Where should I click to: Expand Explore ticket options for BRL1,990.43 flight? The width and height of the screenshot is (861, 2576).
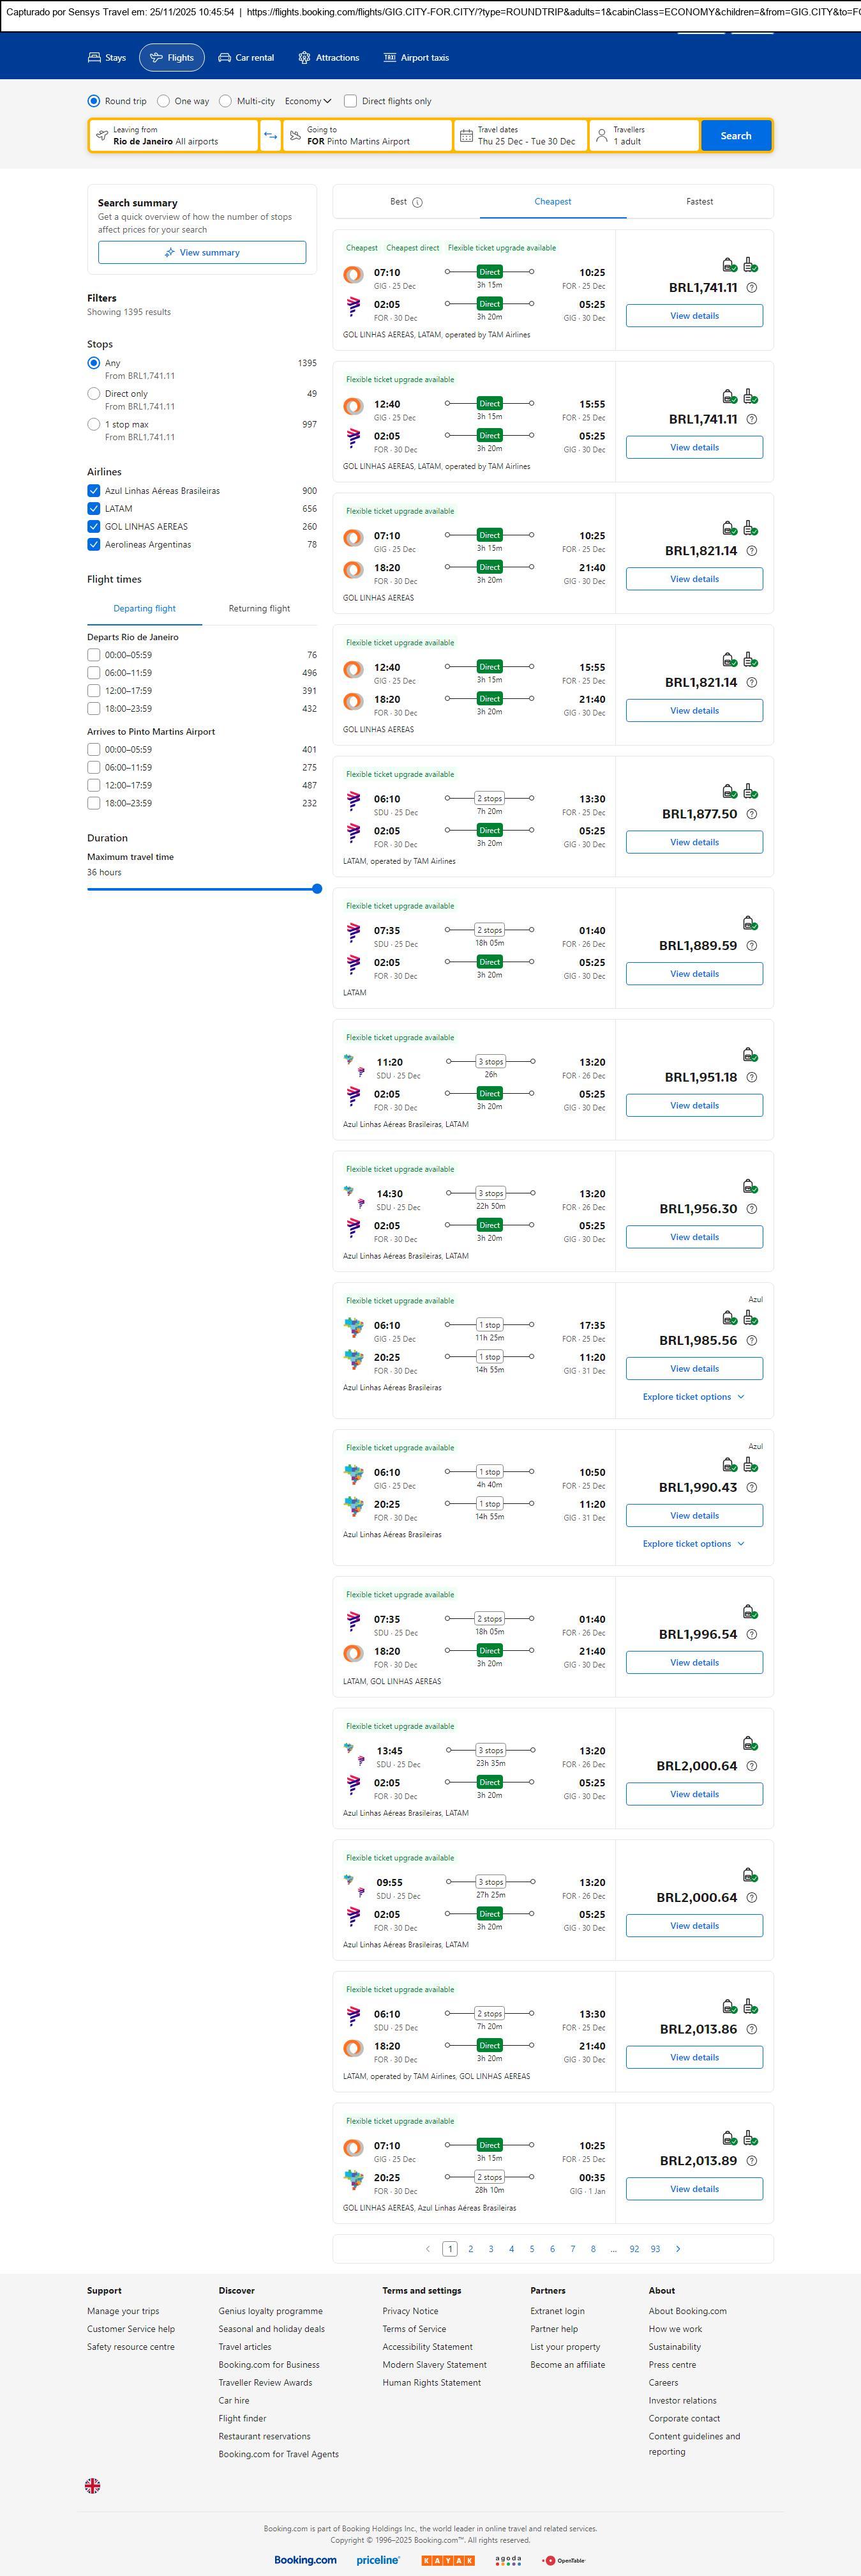693,1544
